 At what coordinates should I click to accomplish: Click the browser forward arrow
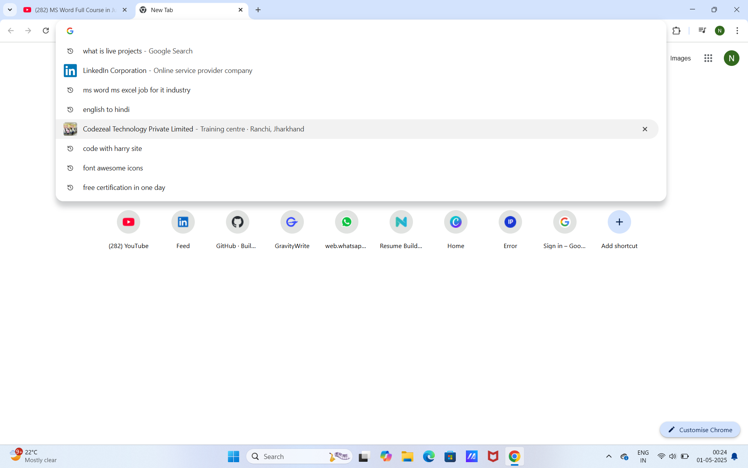pyautogui.click(x=28, y=30)
